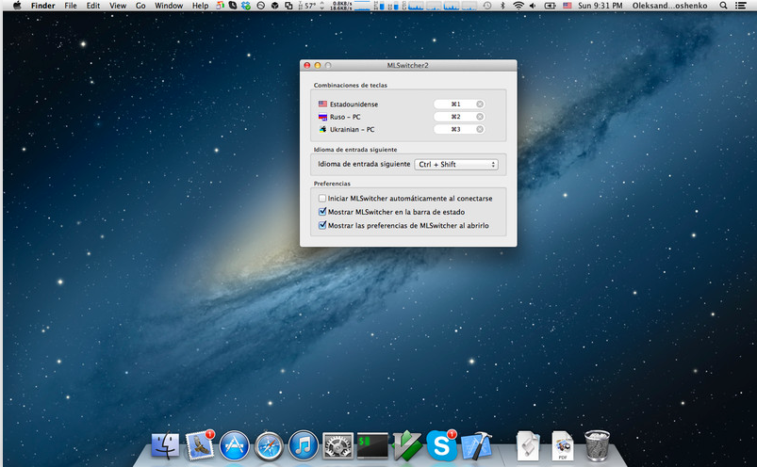The image size is (757, 467).
Task: Open the Go menu
Action: tap(140, 6)
